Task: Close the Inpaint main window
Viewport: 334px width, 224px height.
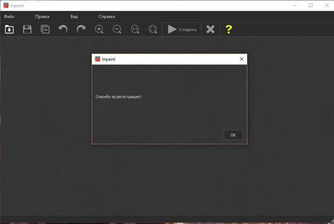Action: pyautogui.click(x=327, y=5)
